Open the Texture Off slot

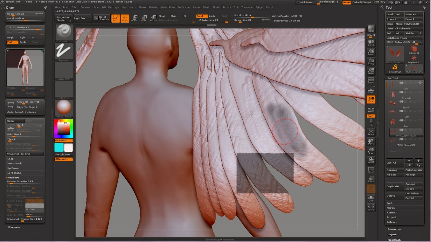coord(64,90)
